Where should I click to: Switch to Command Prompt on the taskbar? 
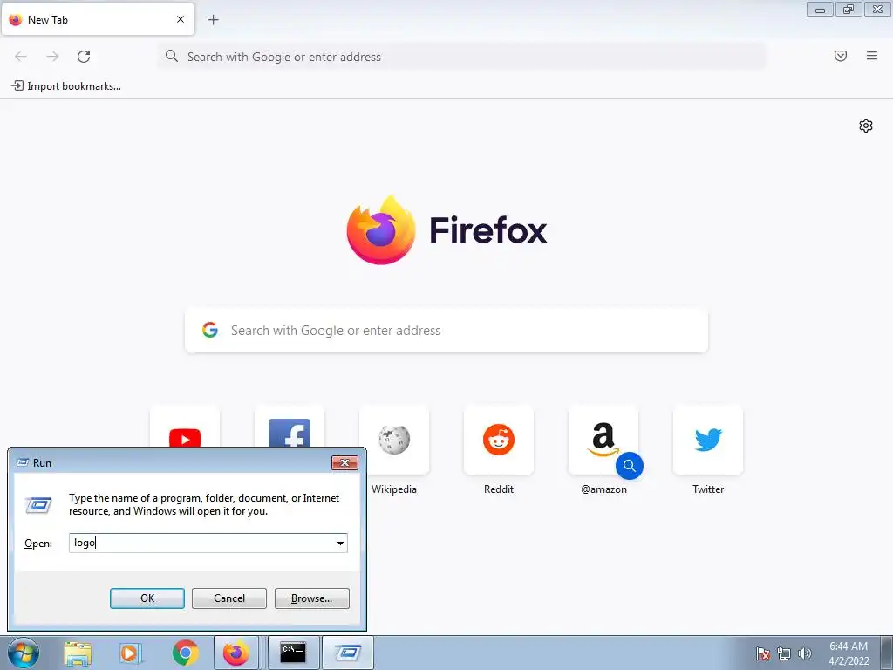tap(293, 653)
